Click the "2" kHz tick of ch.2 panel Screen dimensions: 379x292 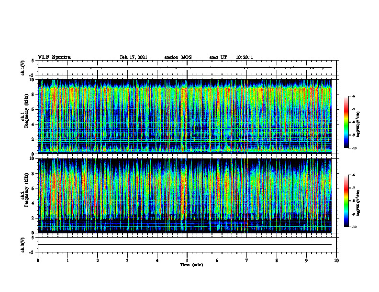point(33,218)
